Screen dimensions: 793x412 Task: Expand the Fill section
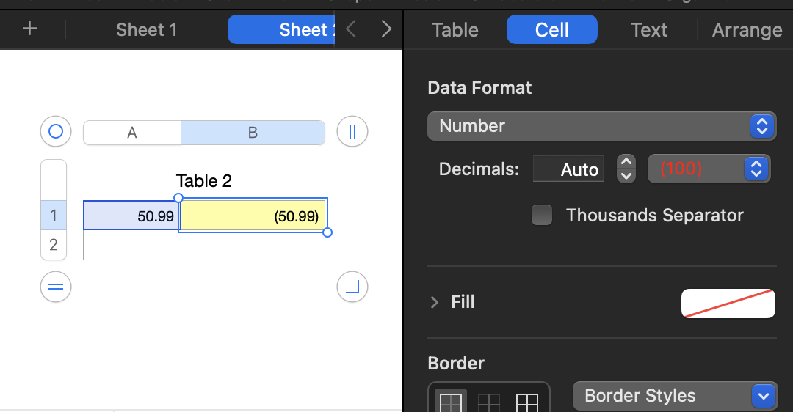coord(435,302)
